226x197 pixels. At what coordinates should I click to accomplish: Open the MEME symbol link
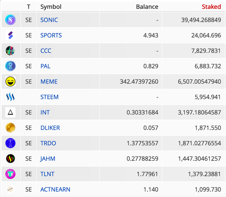(x=49, y=81)
